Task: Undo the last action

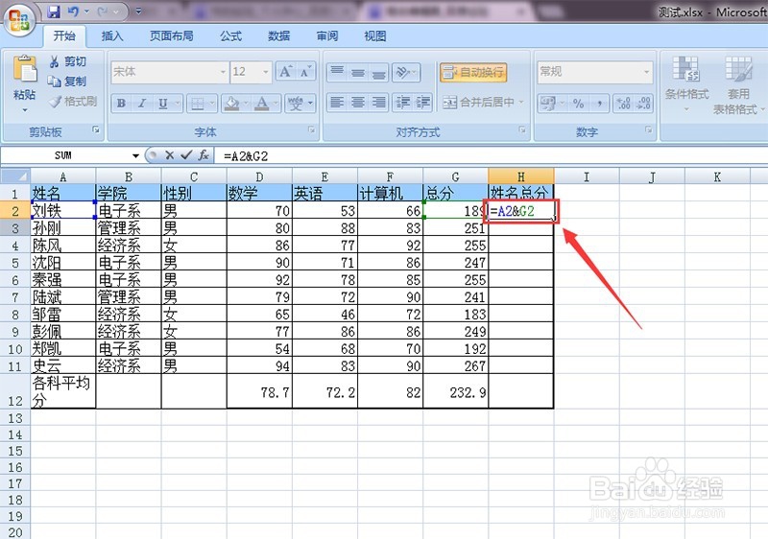Action: coord(73,12)
